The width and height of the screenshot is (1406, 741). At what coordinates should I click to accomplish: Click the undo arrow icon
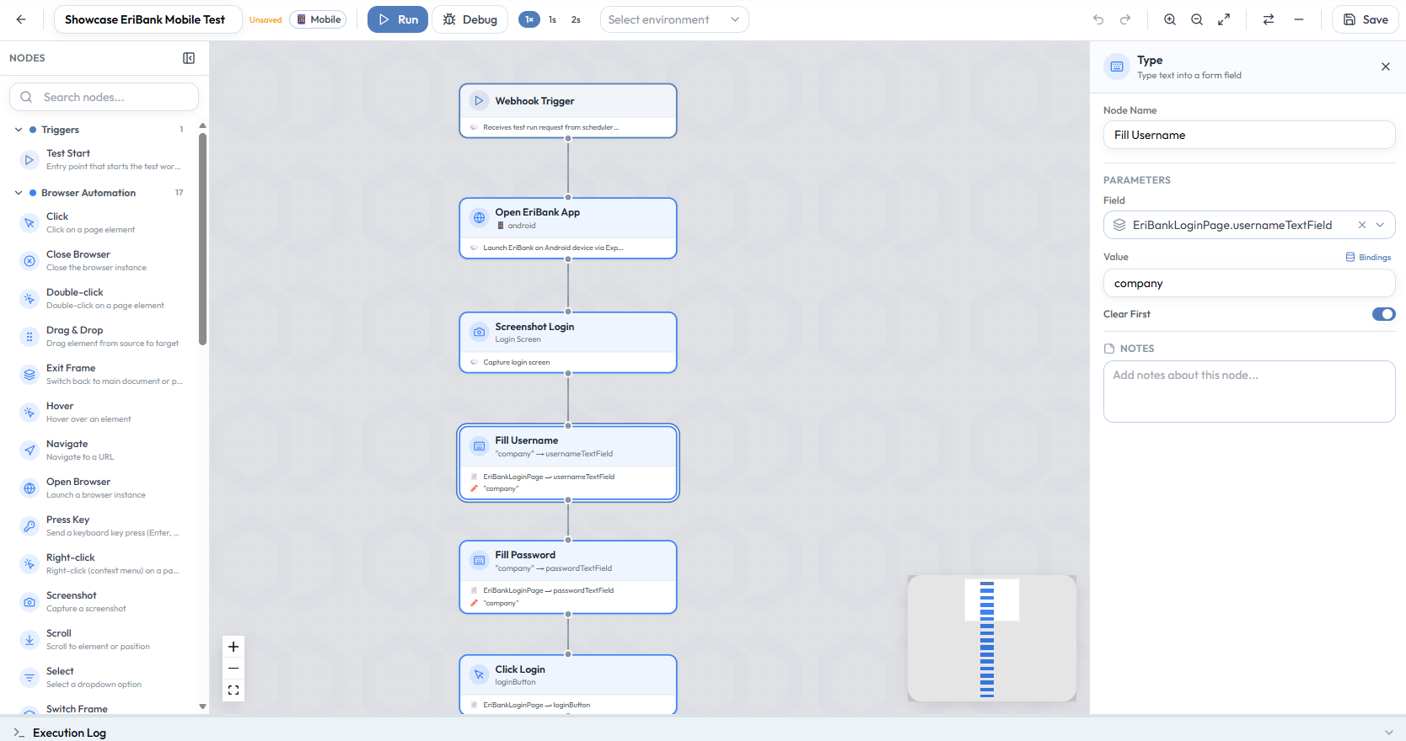tap(1098, 19)
